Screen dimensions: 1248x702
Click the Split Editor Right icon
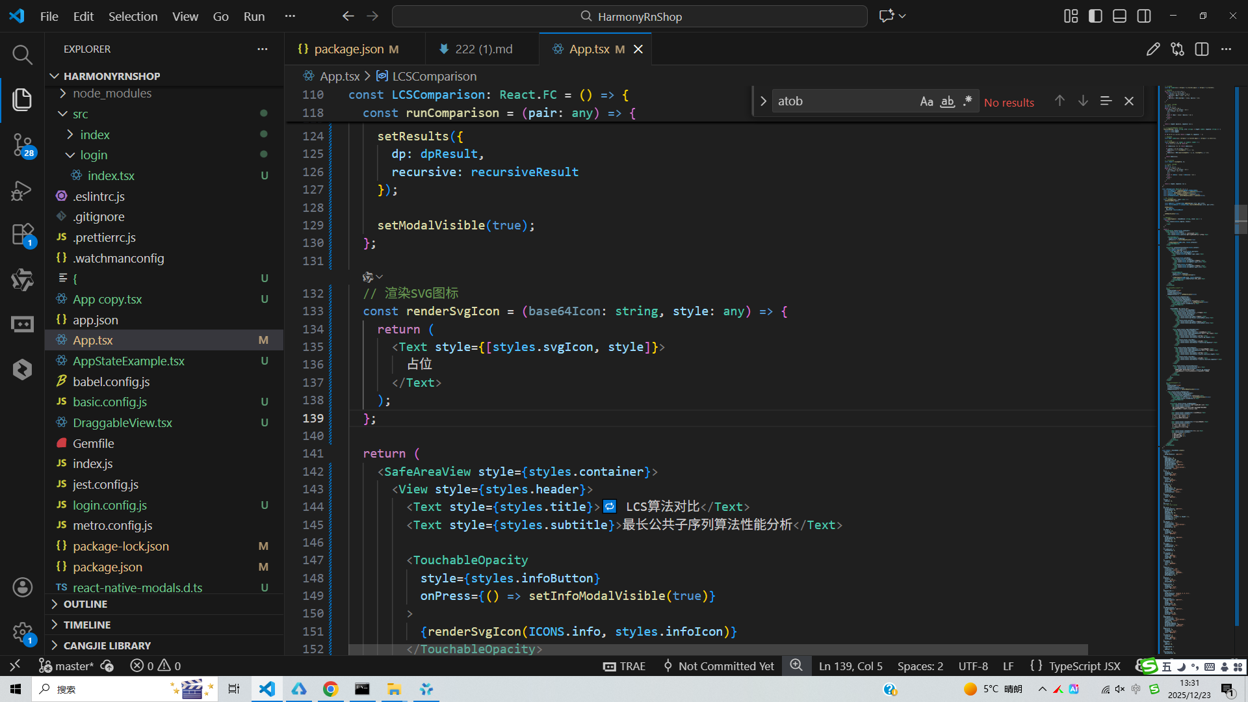tap(1201, 49)
